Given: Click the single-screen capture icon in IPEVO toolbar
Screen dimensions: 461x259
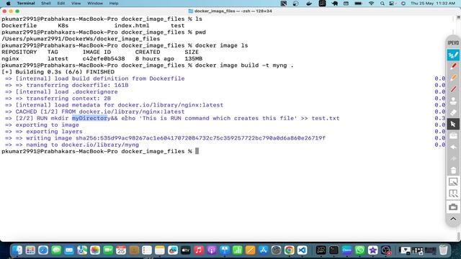Looking at the screenshot, I should (x=453, y=182).
